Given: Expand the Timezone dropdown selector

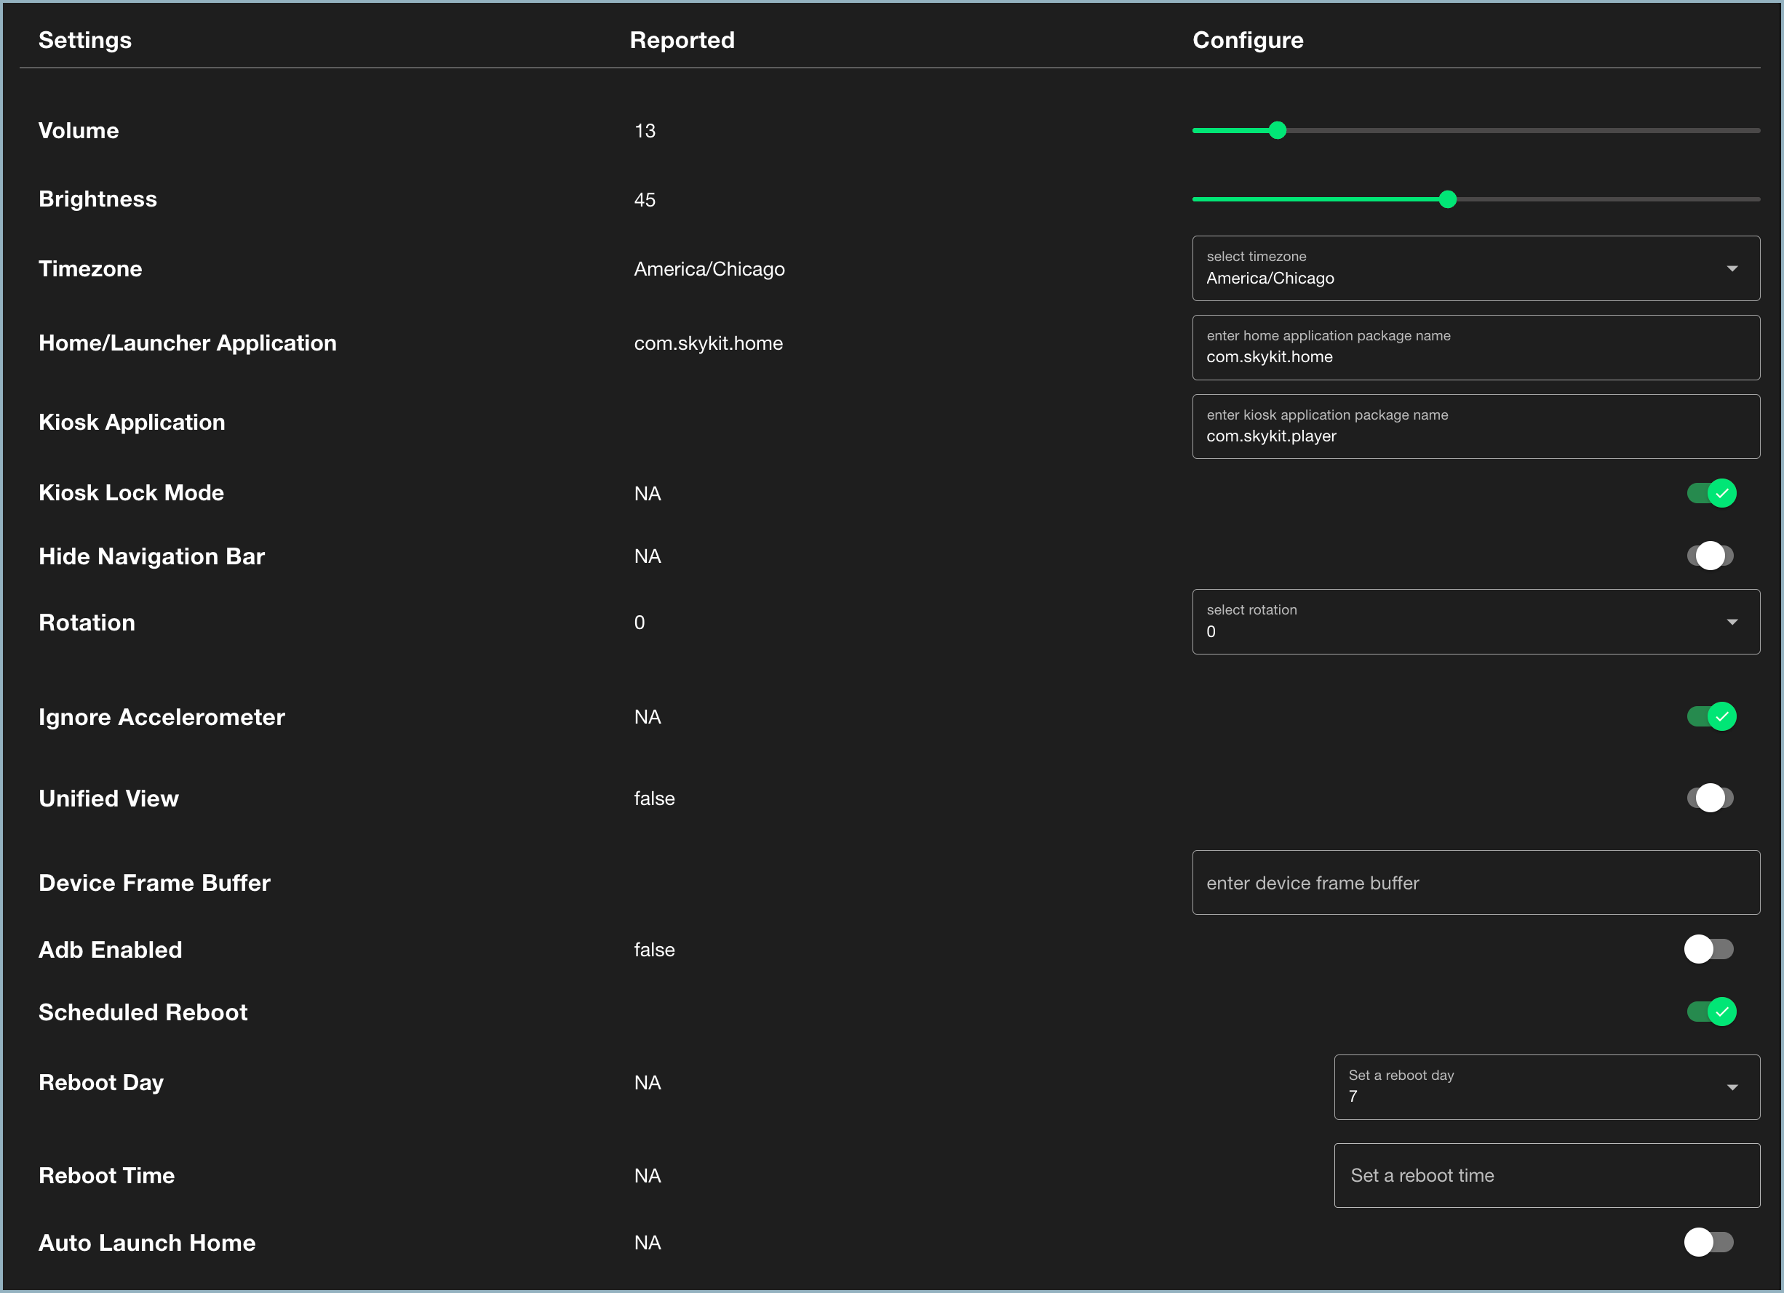Looking at the screenshot, I should point(1733,267).
